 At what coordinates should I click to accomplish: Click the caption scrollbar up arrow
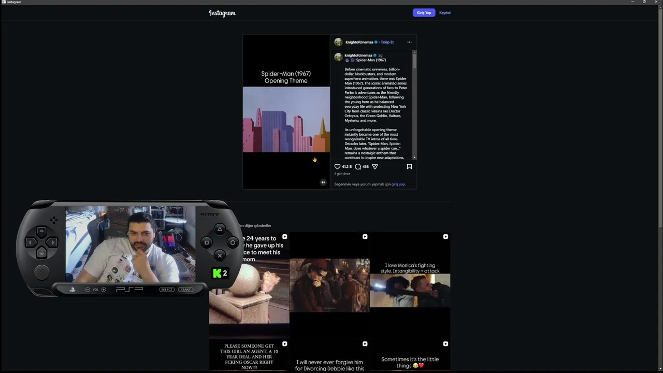414,52
